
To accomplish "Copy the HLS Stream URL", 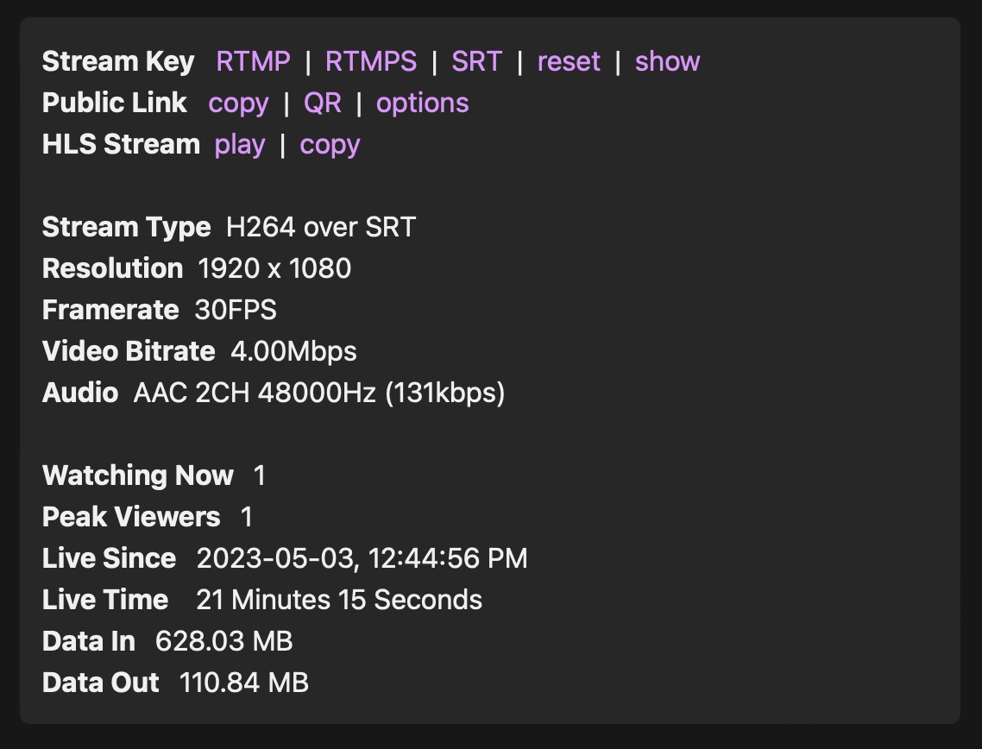I will tap(330, 144).
